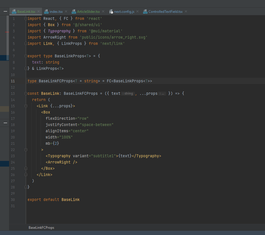
Task: Collapse the Link JSX element fold region
Action: tap(26, 106)
